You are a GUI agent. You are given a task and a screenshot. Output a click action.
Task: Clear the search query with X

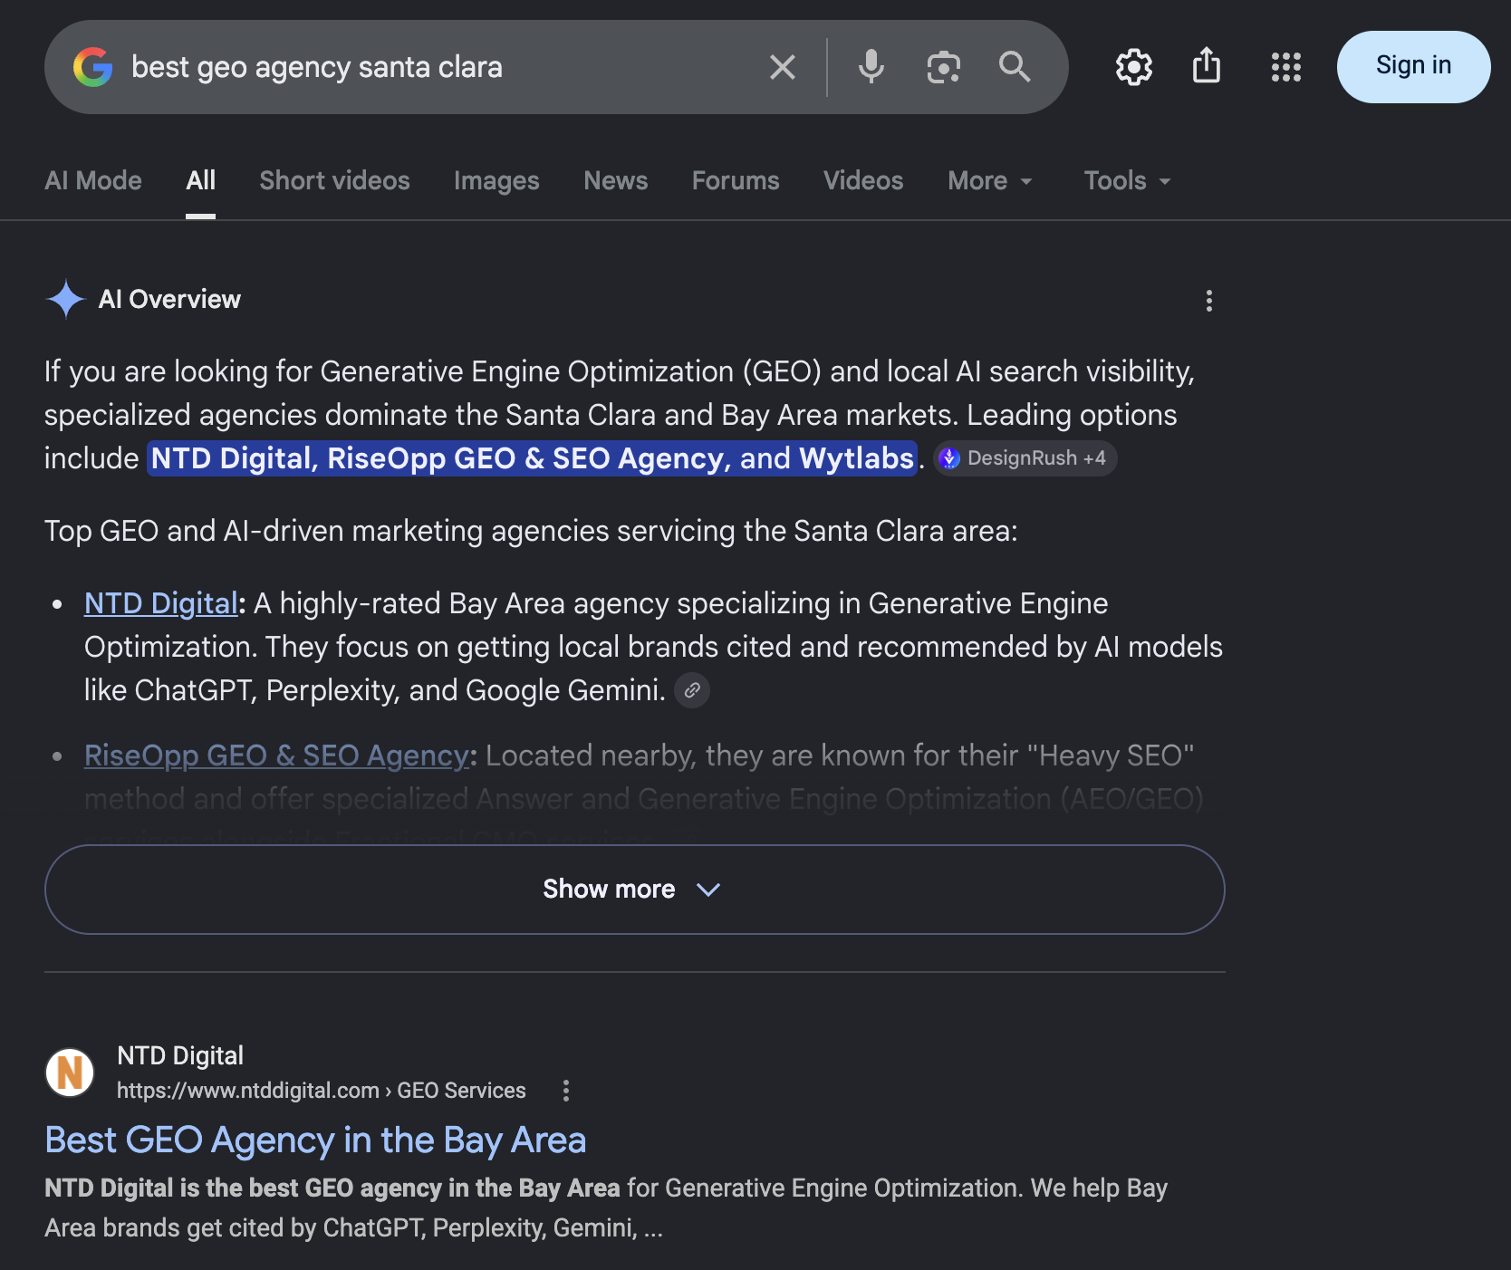783,67
